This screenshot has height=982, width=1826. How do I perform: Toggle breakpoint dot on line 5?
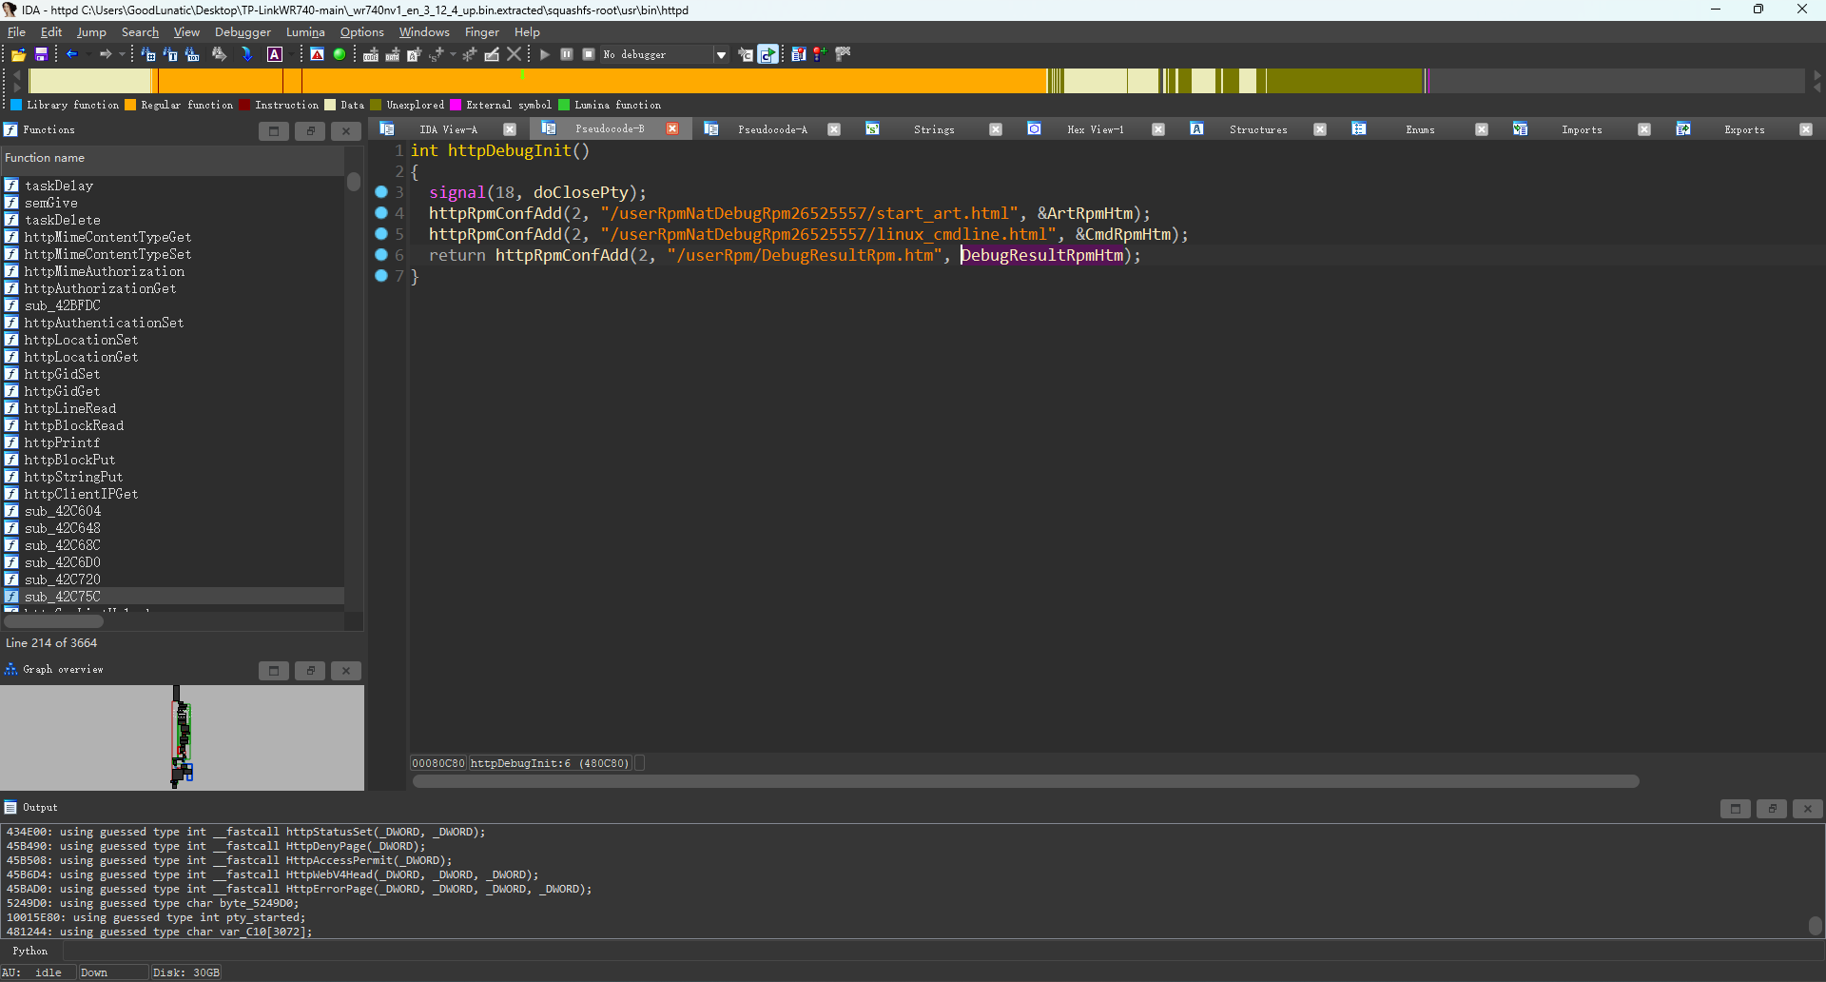[381, 234]
